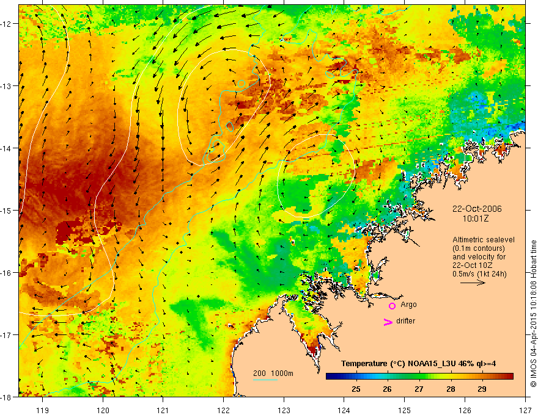Click the '(0.1m contours)' caption line
Image resolution: width=538 pixels, height=415 pixels.
point(479,248)
